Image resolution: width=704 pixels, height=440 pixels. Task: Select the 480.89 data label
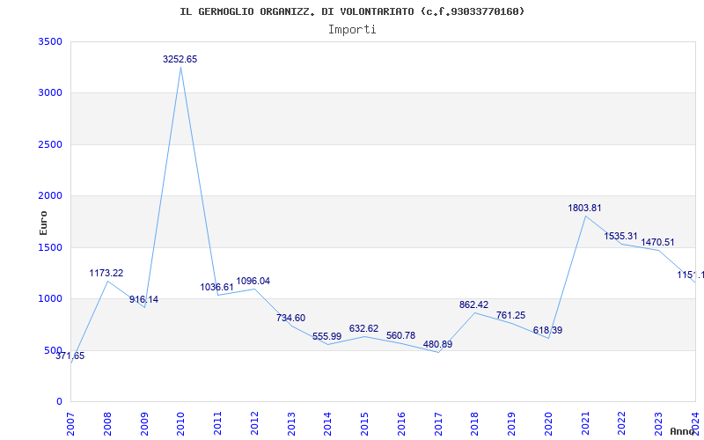tap(437, 344)
